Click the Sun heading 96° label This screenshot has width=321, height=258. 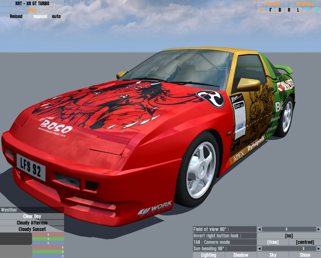225,249
